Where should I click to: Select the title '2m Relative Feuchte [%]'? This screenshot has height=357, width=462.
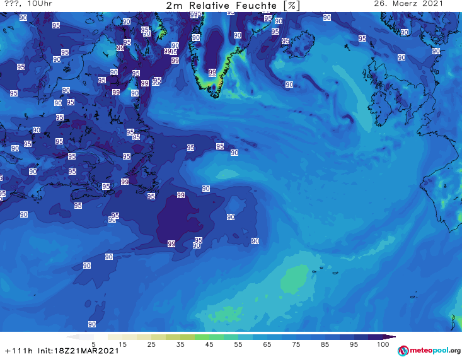233,6
